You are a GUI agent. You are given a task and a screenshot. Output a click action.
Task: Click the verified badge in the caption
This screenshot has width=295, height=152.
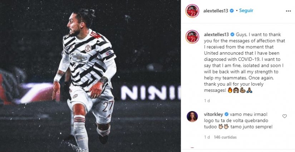coord(232,35)
